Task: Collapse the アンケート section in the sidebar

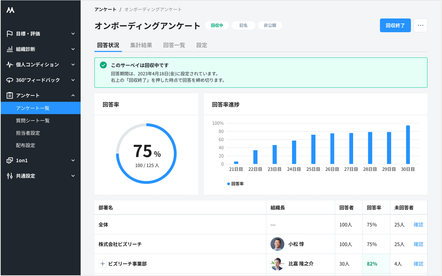Action: click(73, 95)
